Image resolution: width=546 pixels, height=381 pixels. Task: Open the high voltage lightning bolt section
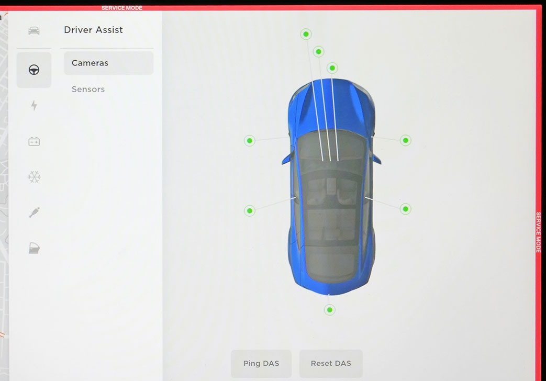tap(34, 106)
